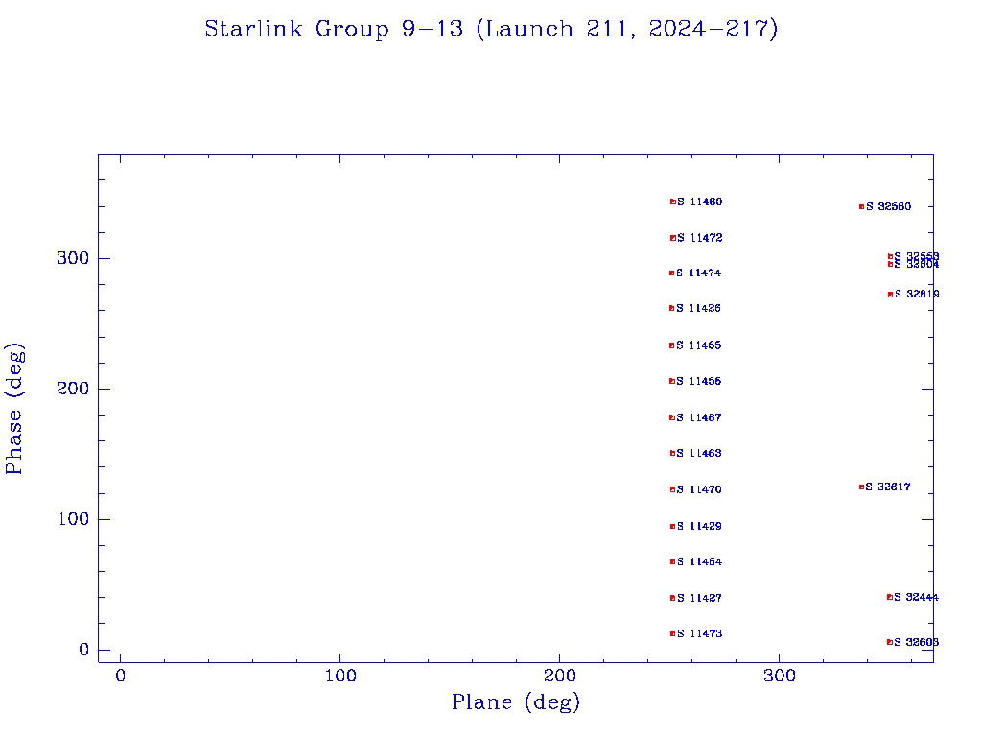Click the S 32617 satellite marker
The image size is (982, 737).
pyautogui.click(x=861, y=487)
